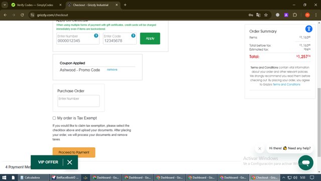Show hidden system tray icons chevron

click(x=283, y=177)
